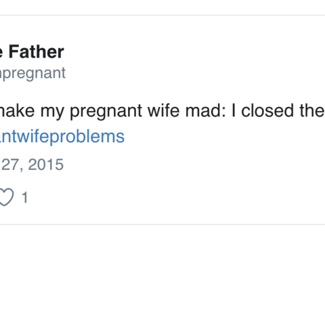
Task: Click the tweet text 'pregnant wife mad'
Action: coord(148,111)
